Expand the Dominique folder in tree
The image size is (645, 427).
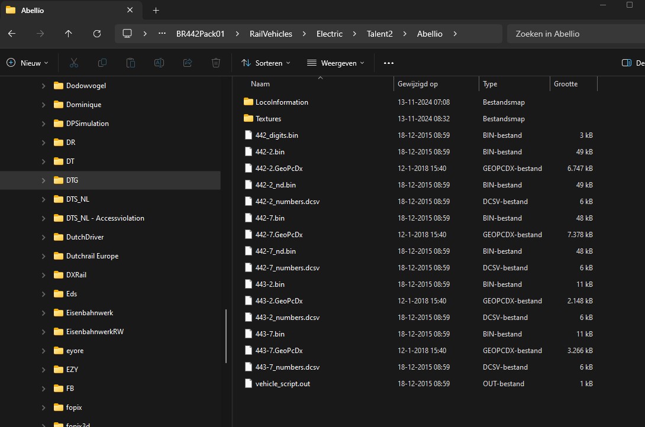click(x=43, y=105)
